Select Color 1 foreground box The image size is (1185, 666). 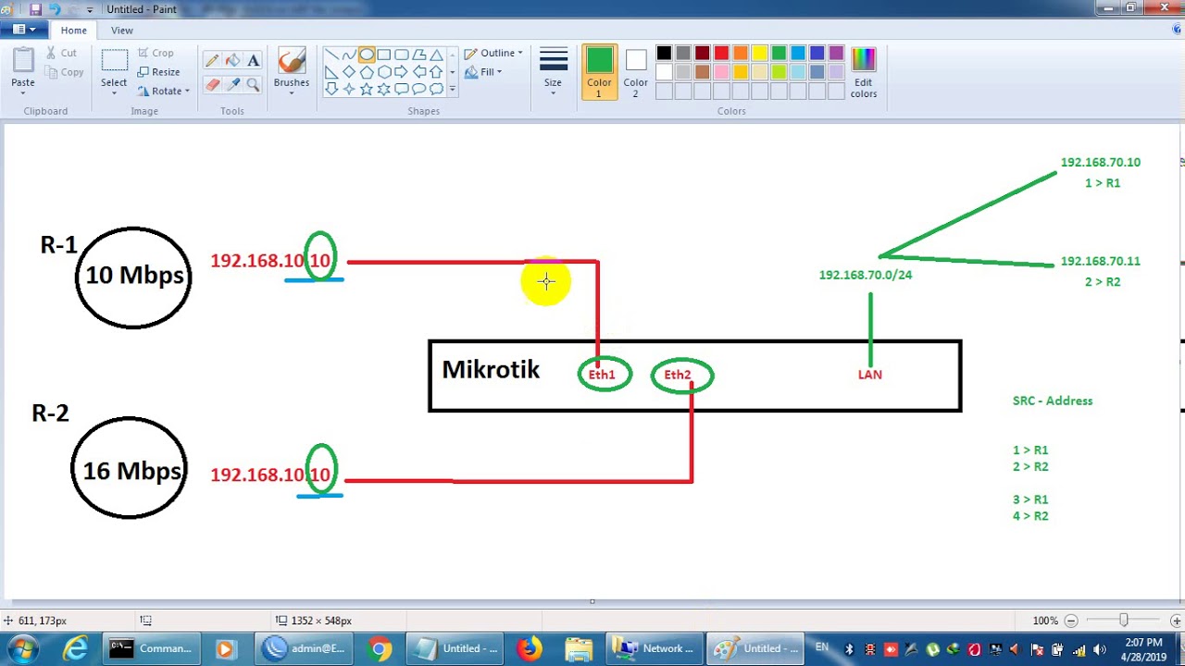click(x=599, y=72)
